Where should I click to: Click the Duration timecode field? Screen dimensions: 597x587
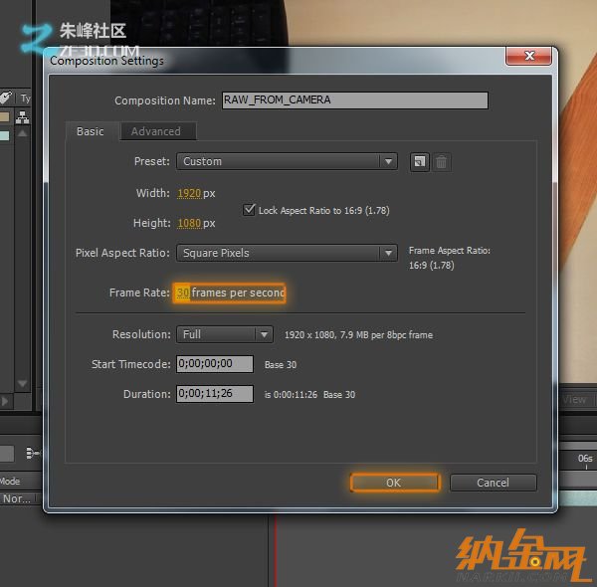coord(214,394)
